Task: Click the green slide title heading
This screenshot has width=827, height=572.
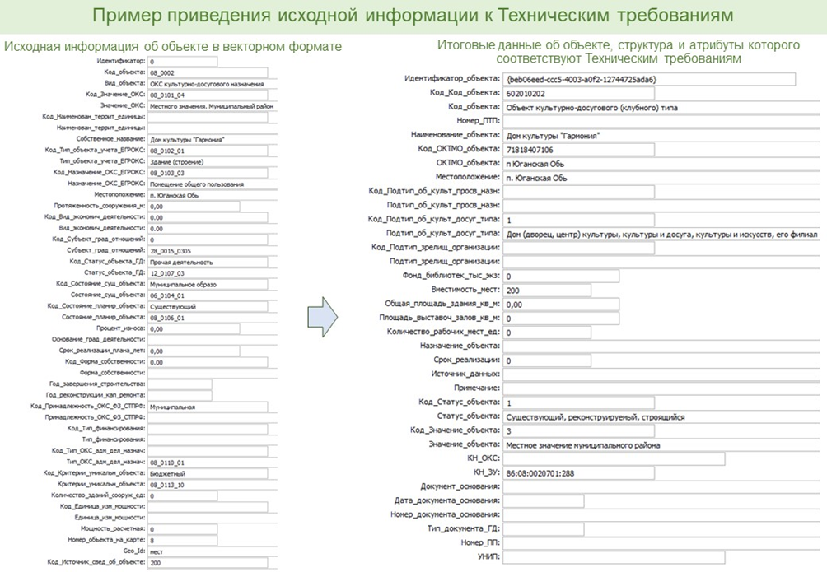Action: (x=413, y=16)
